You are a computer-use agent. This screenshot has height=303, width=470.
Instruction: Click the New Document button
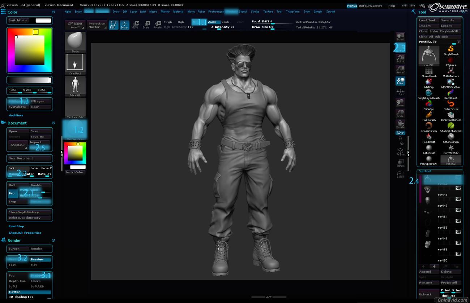30,158
